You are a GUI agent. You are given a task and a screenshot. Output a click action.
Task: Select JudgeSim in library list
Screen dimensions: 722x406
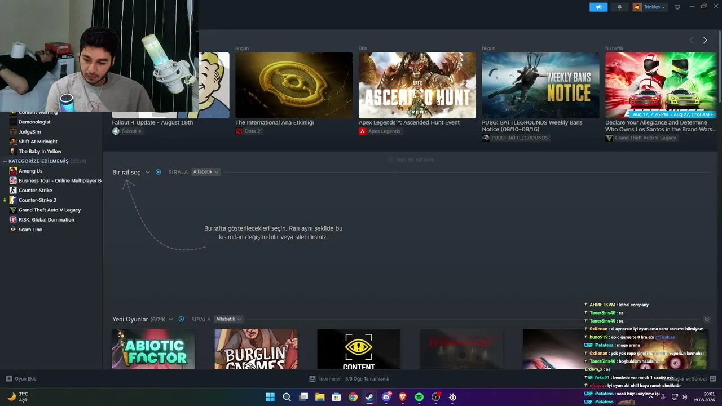[x=29, y=131]
